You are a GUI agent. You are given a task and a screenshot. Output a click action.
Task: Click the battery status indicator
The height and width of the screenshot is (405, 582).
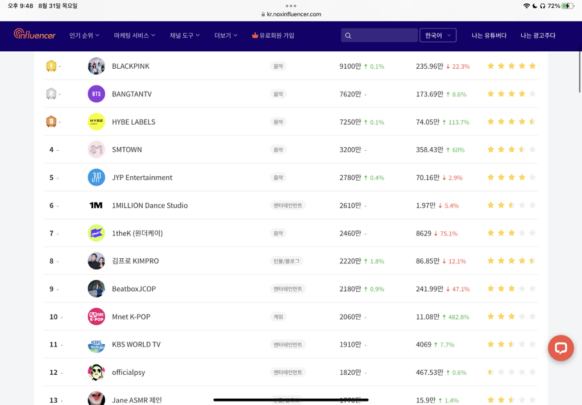pyautogui.click(x=568, y=6)
